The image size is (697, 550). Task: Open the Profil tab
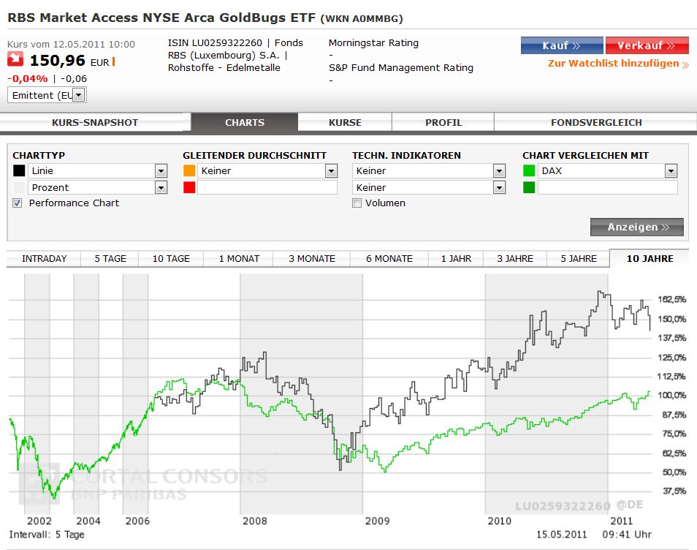443,122
